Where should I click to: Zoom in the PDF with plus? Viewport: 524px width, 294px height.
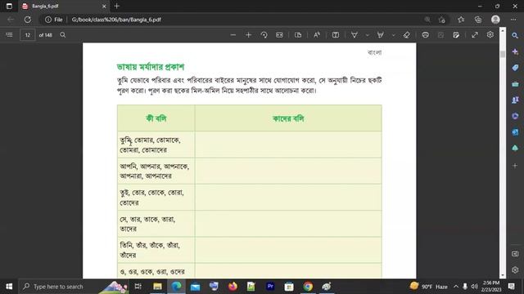248,35
